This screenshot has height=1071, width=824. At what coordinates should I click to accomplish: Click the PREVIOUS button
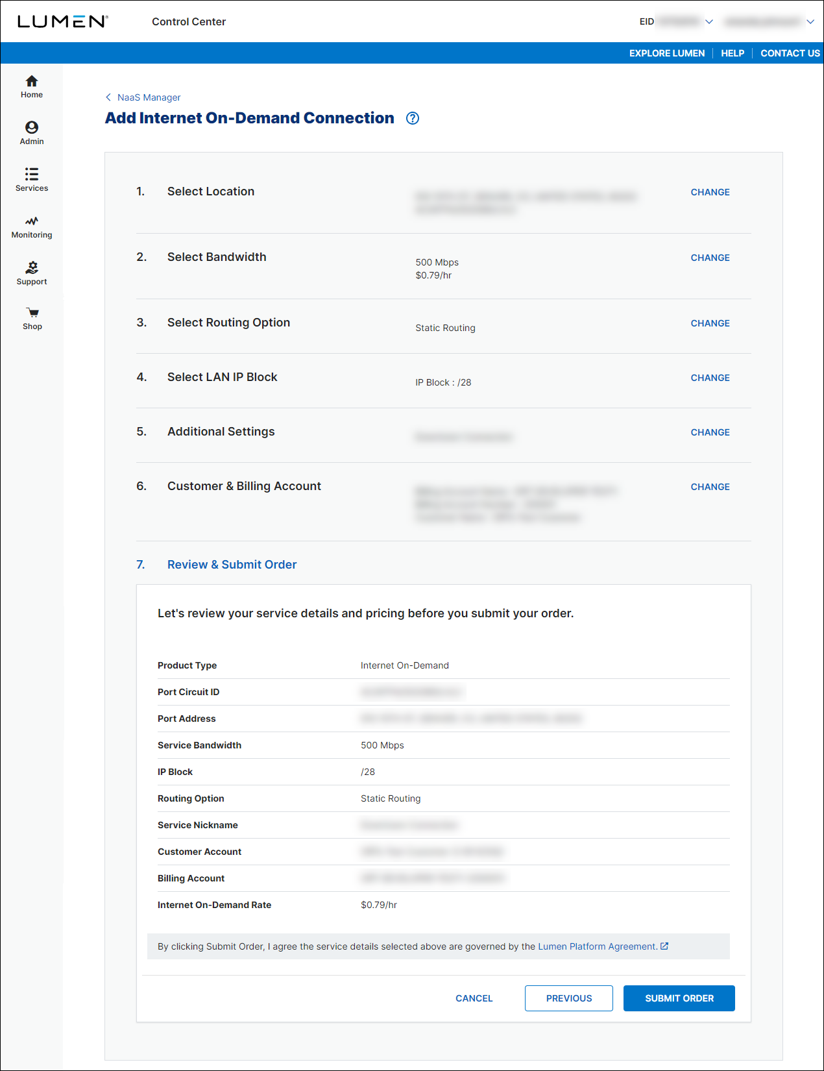point(569,998)
